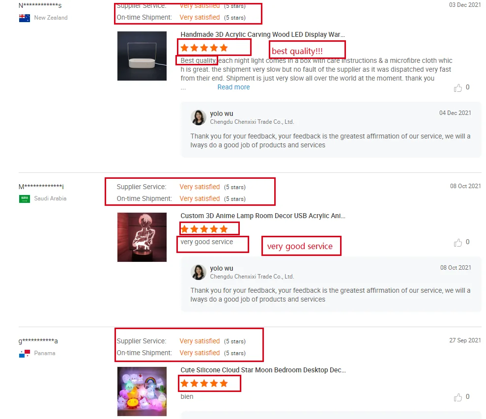Click the New Zealand flag icon
This screenshot has width=486, height=419.
click(25, 18)
